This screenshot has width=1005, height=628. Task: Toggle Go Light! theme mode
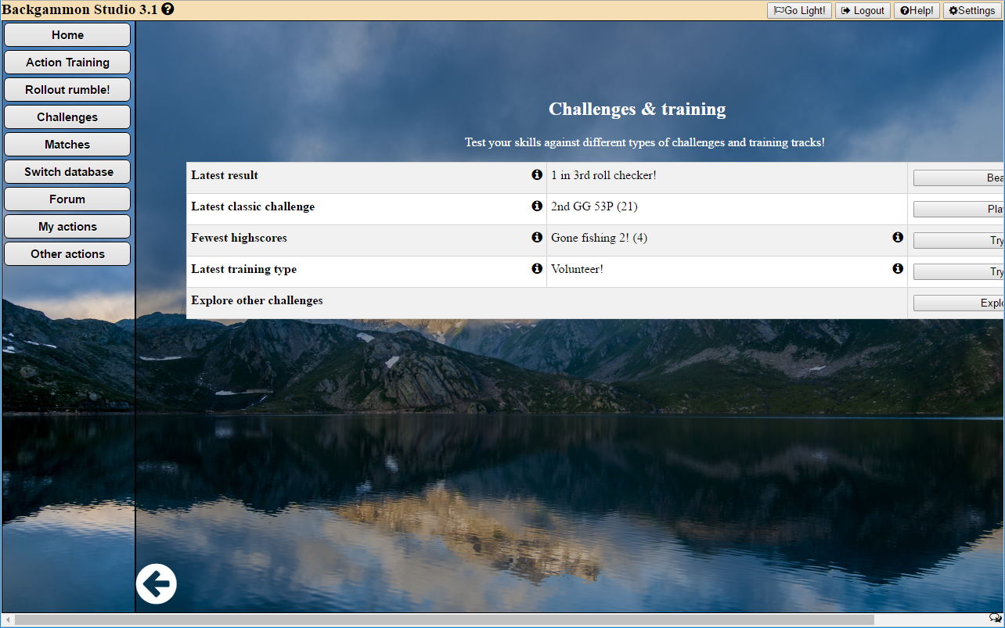click(799, 10)
